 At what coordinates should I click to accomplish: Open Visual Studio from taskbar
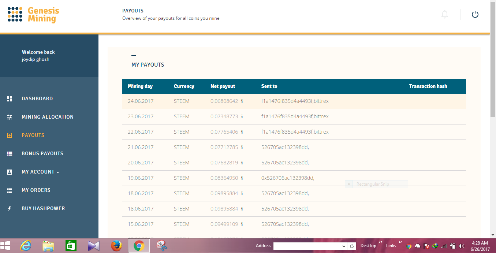coord(93,246)
